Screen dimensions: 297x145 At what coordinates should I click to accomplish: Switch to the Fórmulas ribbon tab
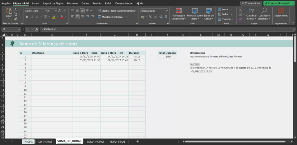tap(72, 3)
